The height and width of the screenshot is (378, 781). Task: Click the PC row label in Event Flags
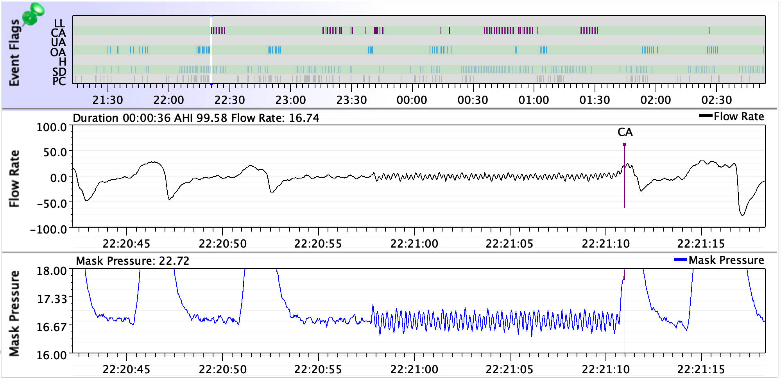59,81
